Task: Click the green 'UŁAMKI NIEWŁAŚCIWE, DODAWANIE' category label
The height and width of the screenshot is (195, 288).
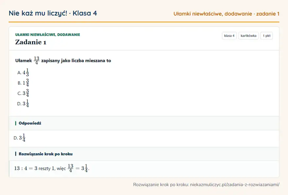Action: 47,35
